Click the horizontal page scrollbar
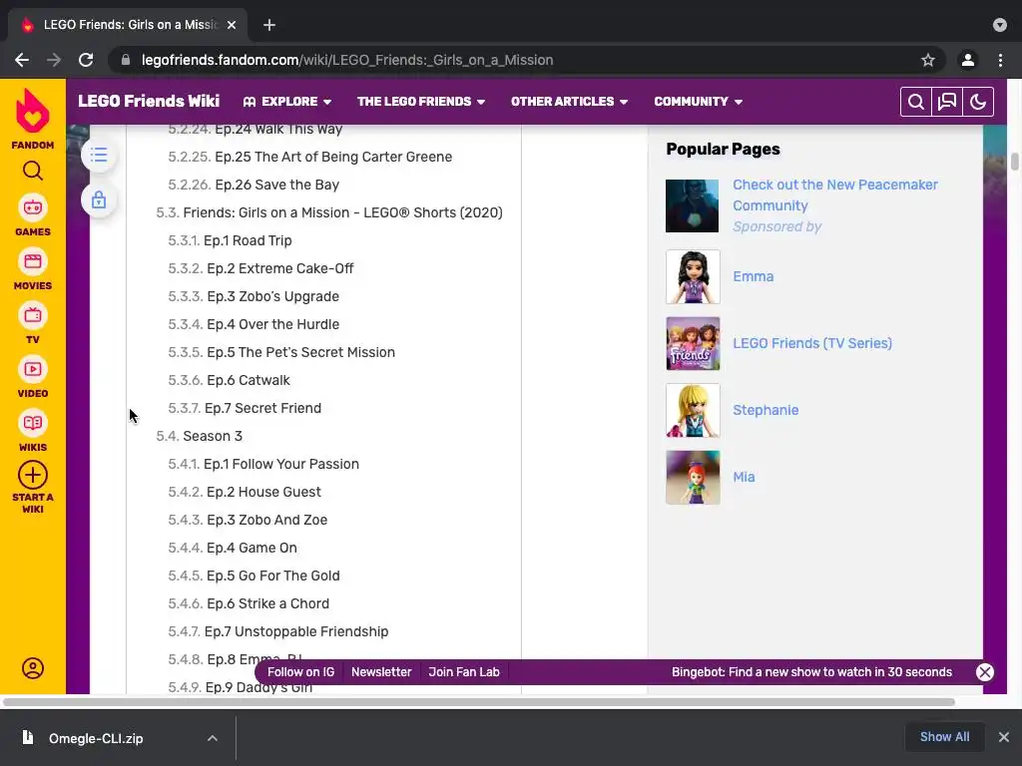 pyautogui.click(x=479, y=702)
